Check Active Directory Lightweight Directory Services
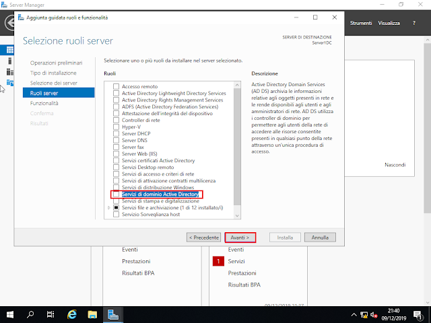The image size is (431, 323). click(116, 94)
